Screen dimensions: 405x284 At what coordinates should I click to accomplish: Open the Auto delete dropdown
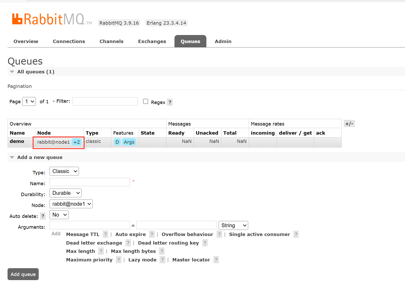[59, 215]
